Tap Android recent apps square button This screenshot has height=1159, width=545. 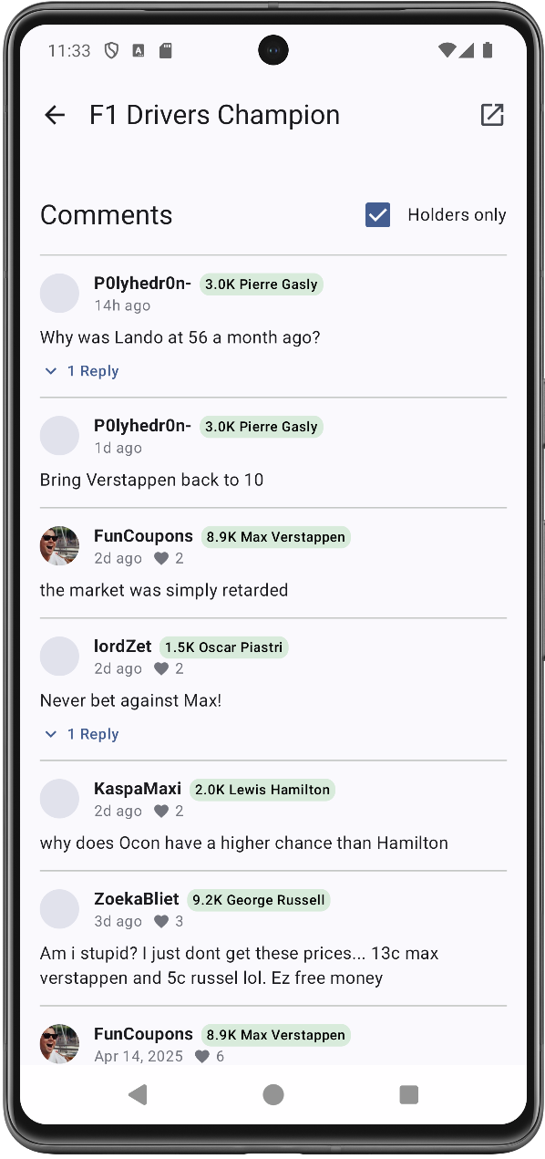pyautogui.click(x=409, y=1094)
